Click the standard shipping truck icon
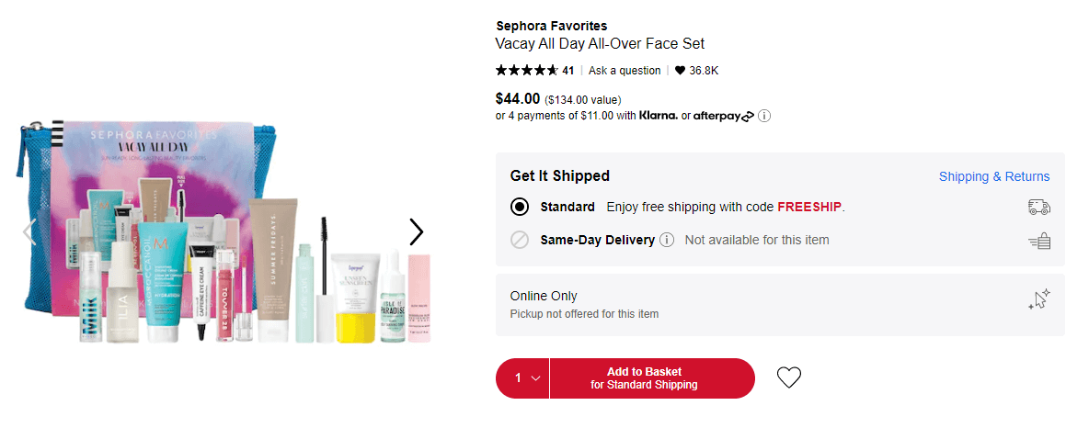 (1039, 207)
